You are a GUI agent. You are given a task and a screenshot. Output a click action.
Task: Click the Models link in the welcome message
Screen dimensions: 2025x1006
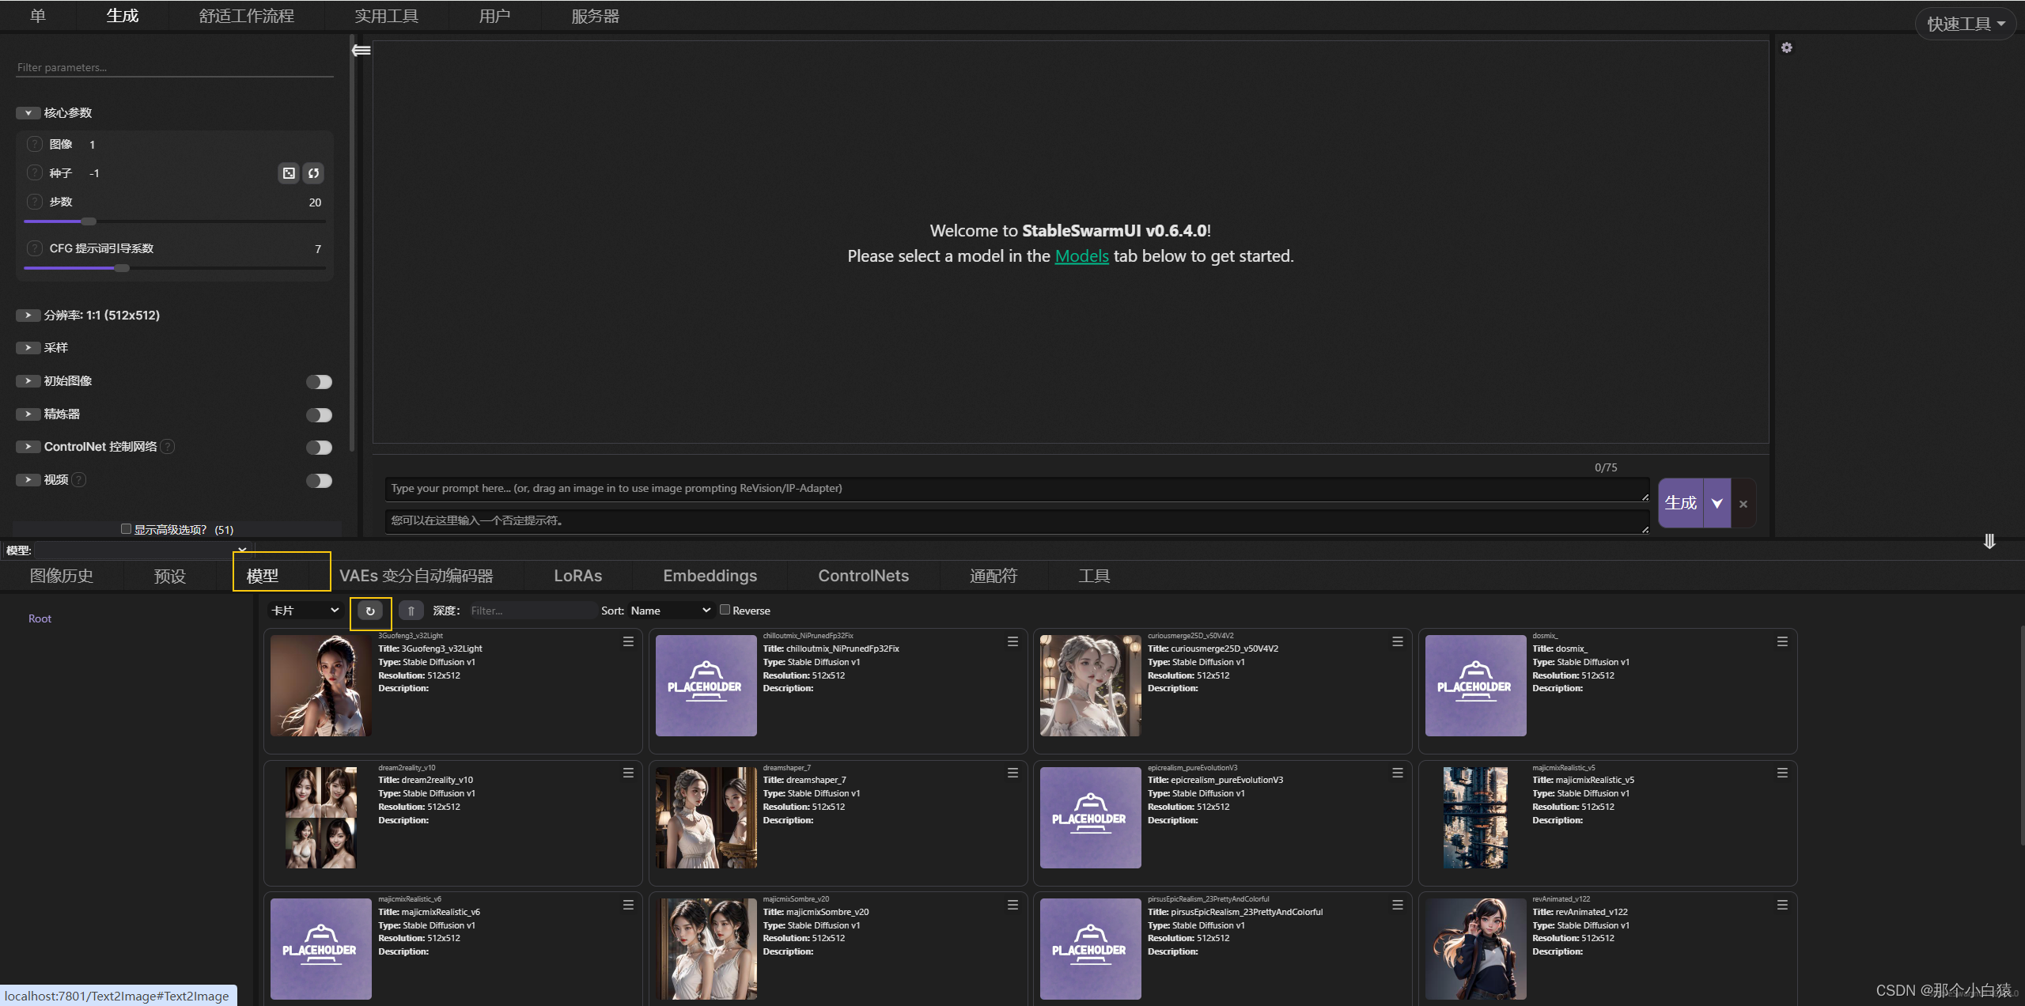pos(1081,256)
